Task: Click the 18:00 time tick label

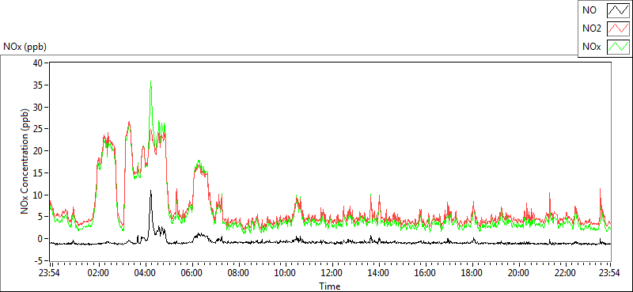Action: pos(472,273)
